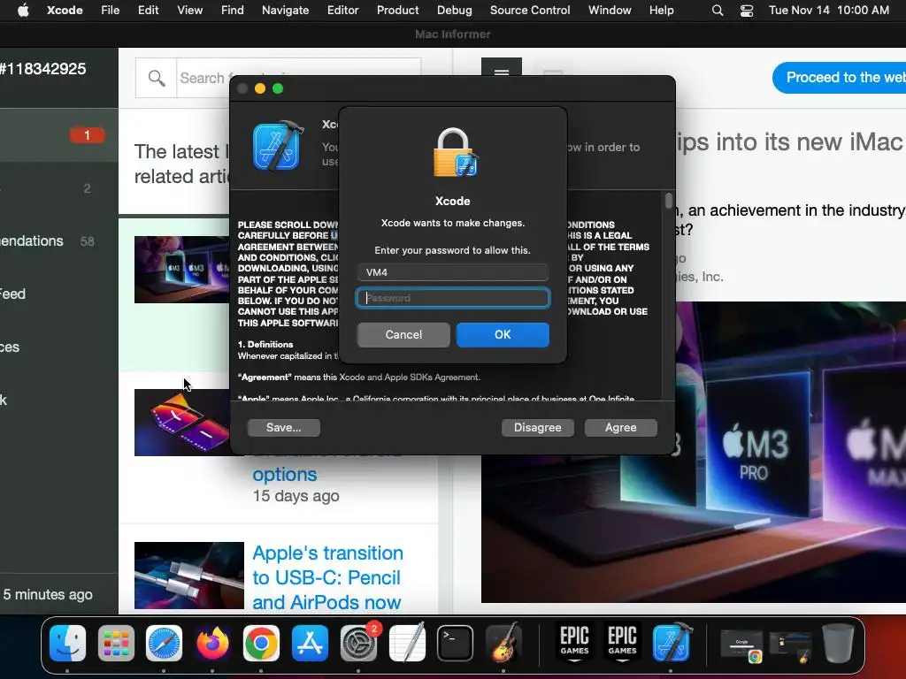Viewport: 906px width, 679px height.
Task: Open Terminal from the Dock
Action: click(x=456, y=643)
